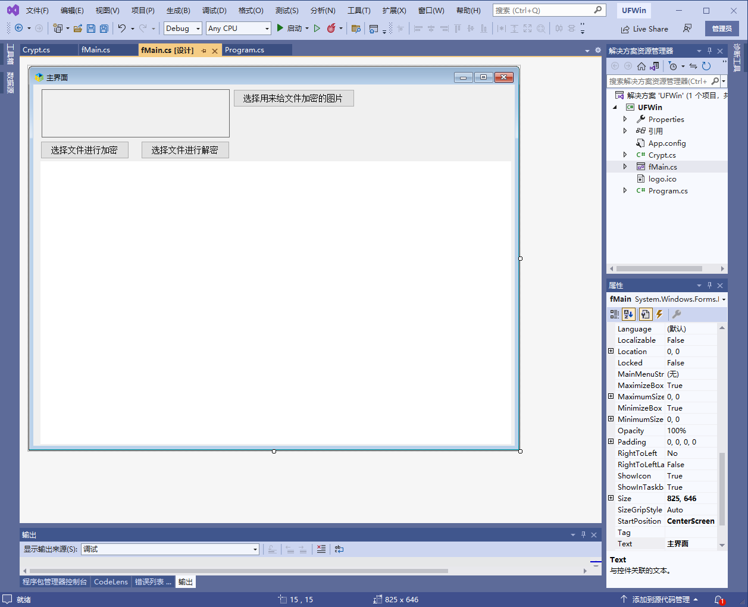Start without debugging using the hollow green arrow
This screenshot has width=748, height=607.
tap(317, 28)
